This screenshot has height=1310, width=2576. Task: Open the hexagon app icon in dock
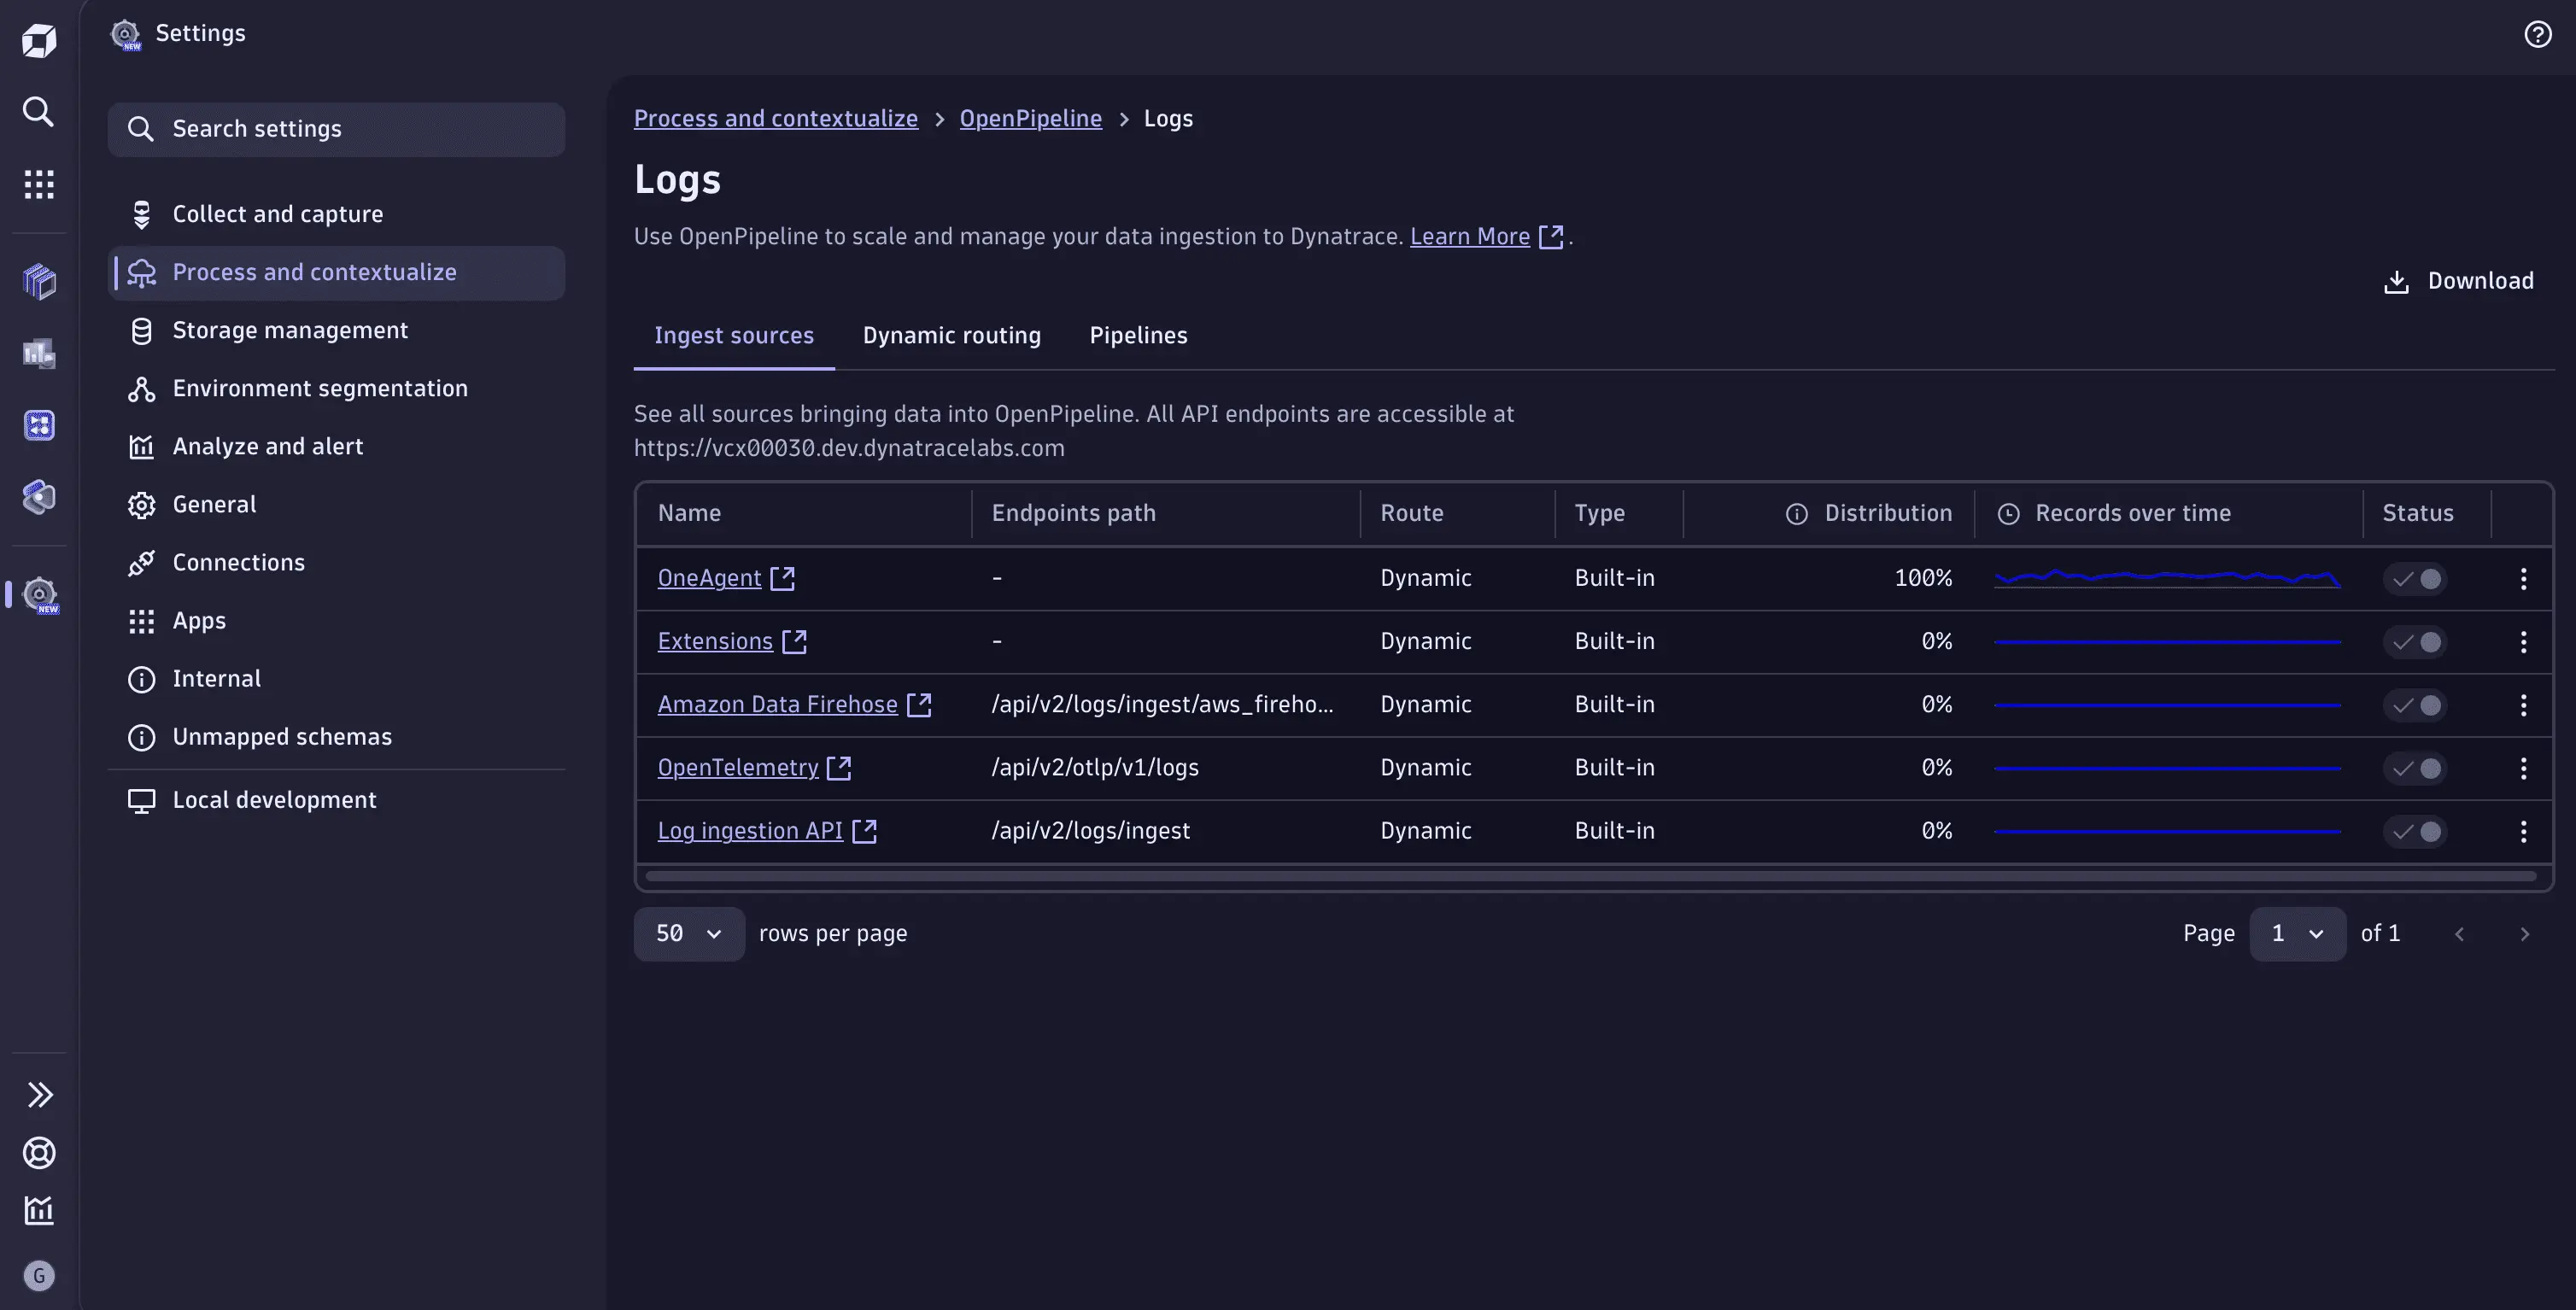click(39, 497)
